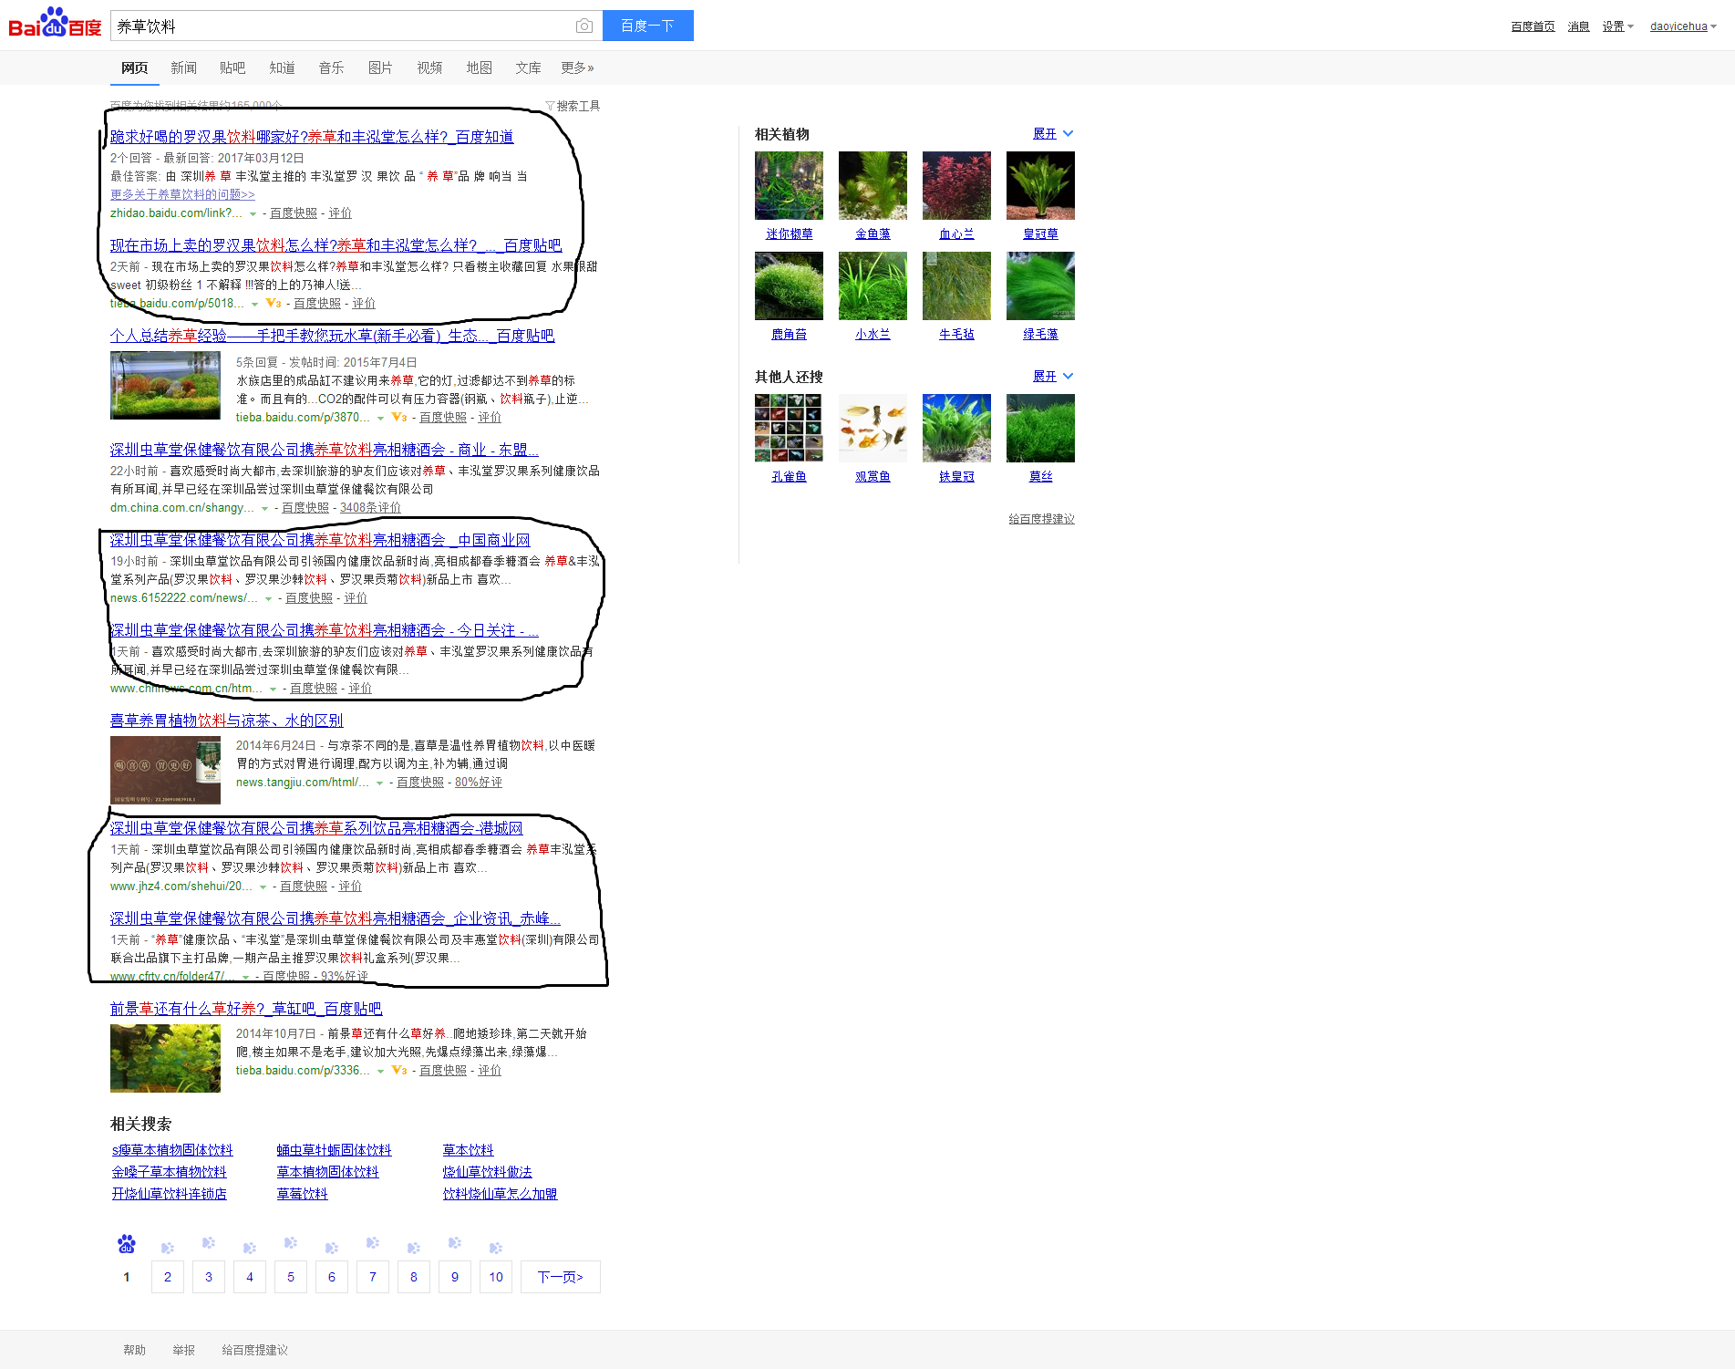
Task: Go to results page 10
Action: [496, 1277]
